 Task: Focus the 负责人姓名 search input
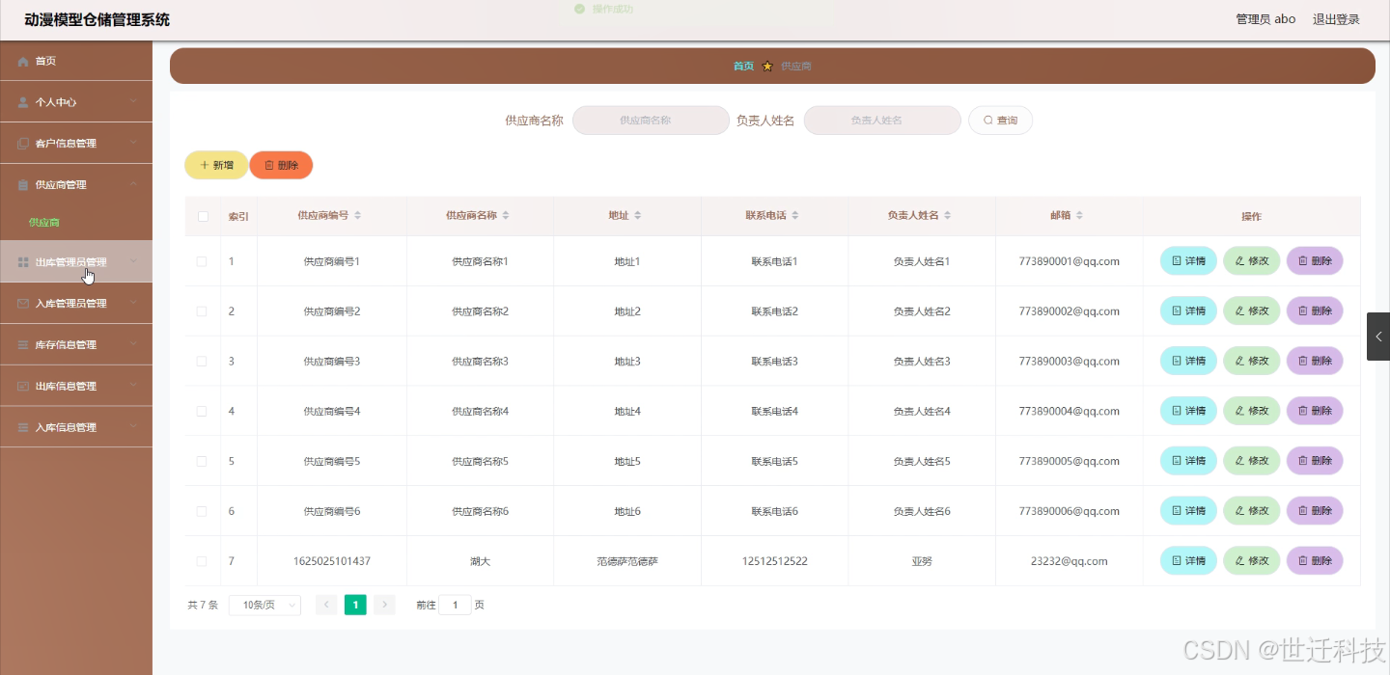point(882,121)
